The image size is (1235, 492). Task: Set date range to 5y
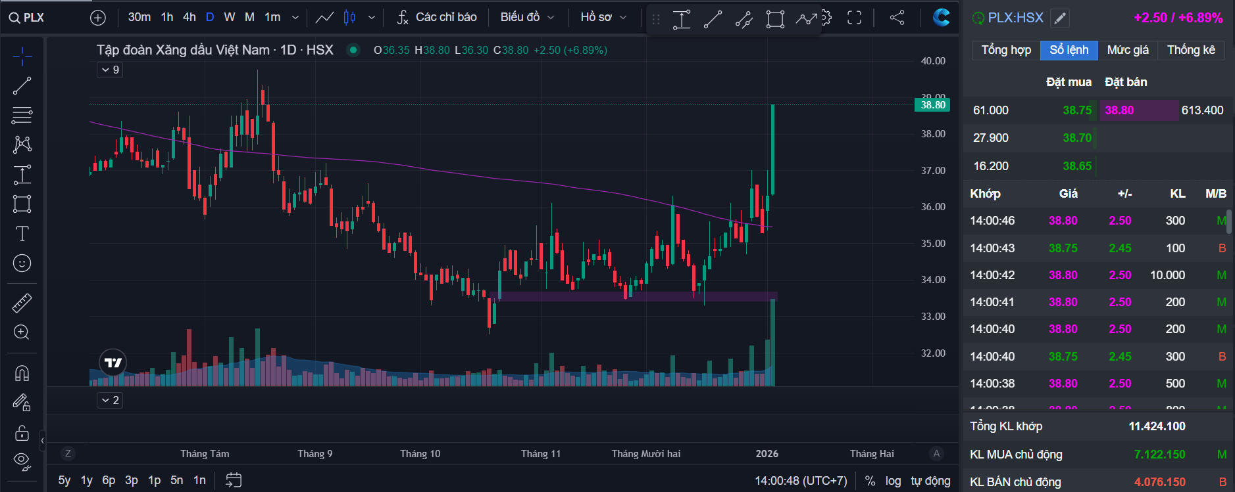click(64, 480)
